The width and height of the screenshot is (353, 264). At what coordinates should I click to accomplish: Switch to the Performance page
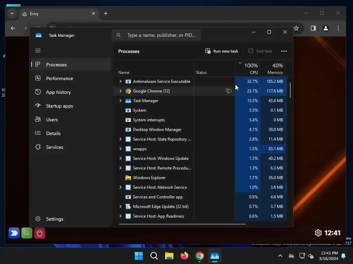pyautogui.click(x=71, y=78)
